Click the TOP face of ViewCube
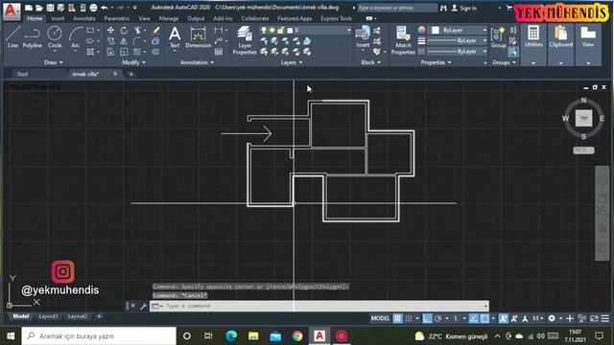Viewport: 614px width, 345px height. click(x=583, y=118)
